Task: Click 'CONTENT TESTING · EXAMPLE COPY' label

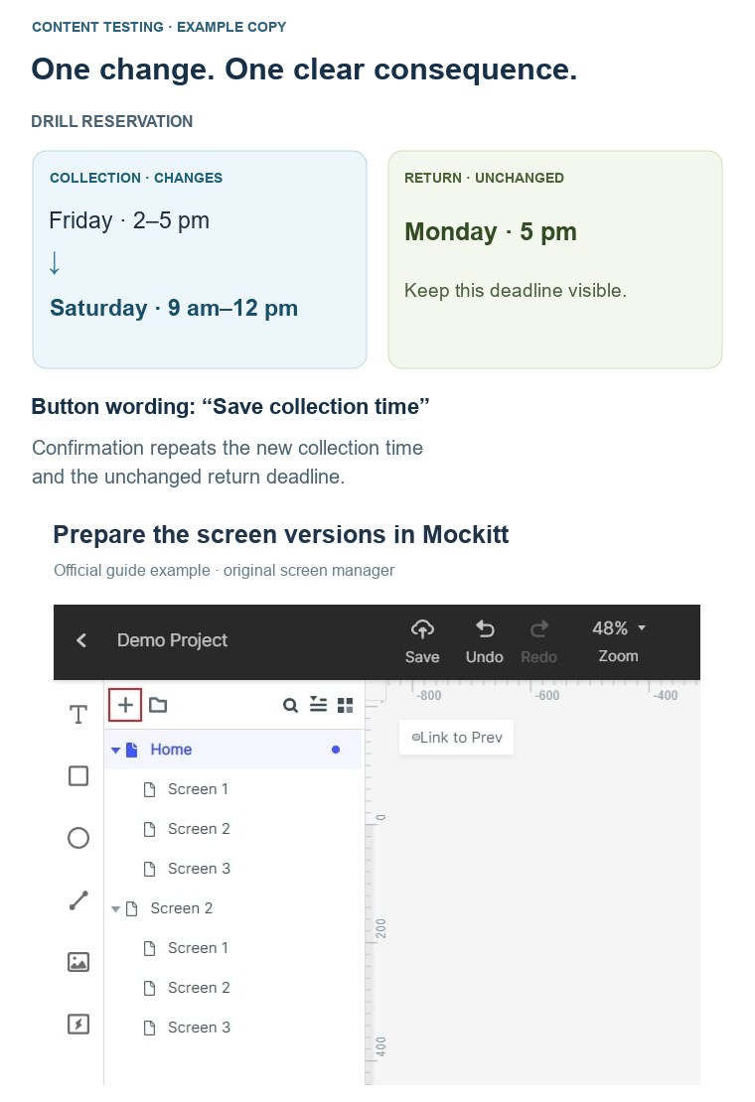Action: click(159, 27)
